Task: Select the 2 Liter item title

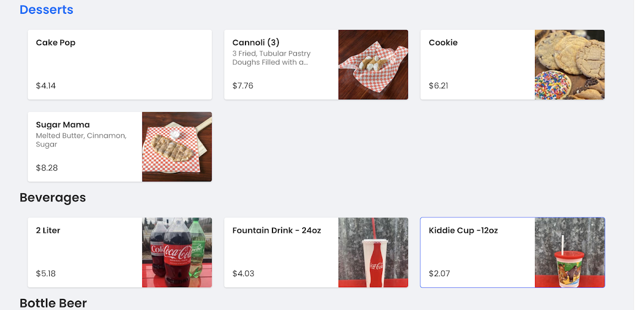Action: (48, 230)
